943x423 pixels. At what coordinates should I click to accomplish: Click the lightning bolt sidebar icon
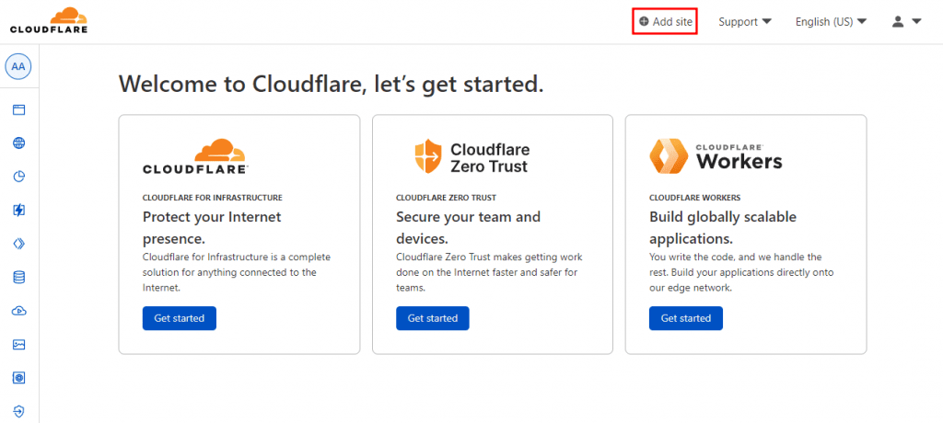tap(18, 211)
